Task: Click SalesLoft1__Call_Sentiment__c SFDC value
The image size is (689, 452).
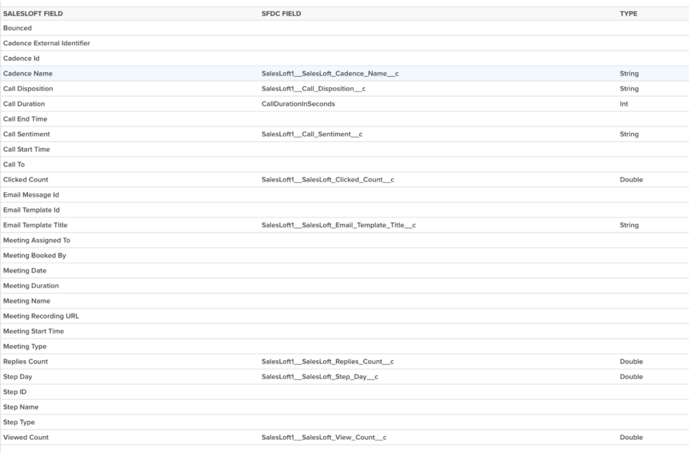Action: (312, 135)
